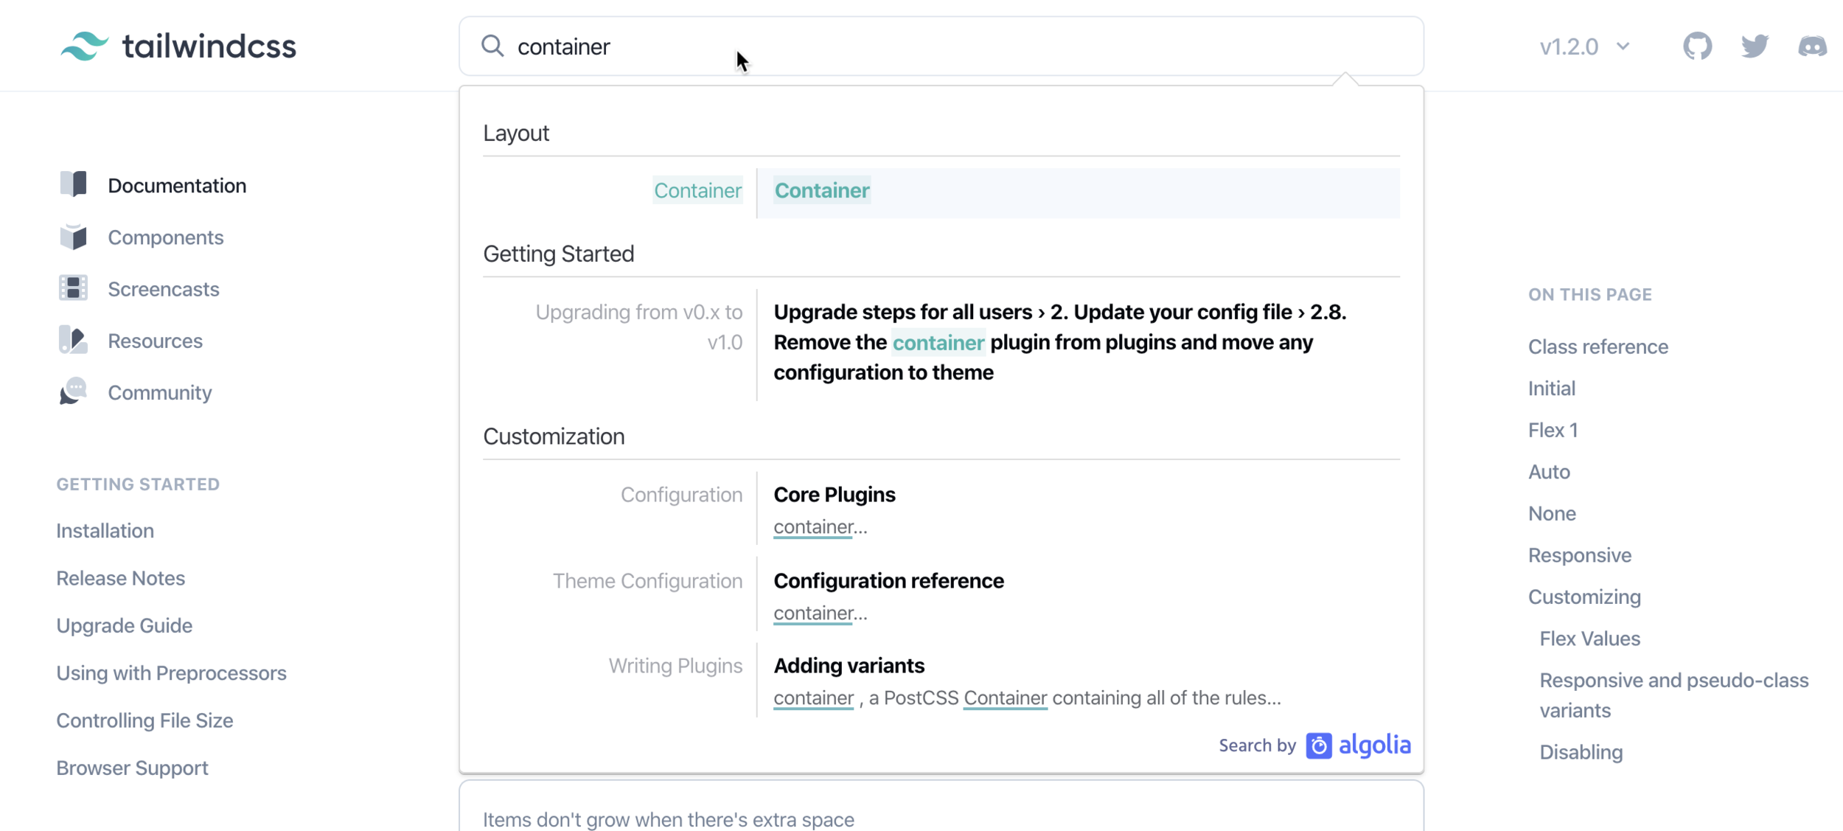Click the Screencasts film icon
This screenshot has height=831, width=1843.
73,288
